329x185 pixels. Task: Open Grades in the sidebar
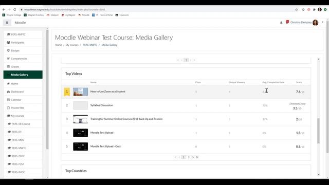point(23,67)
